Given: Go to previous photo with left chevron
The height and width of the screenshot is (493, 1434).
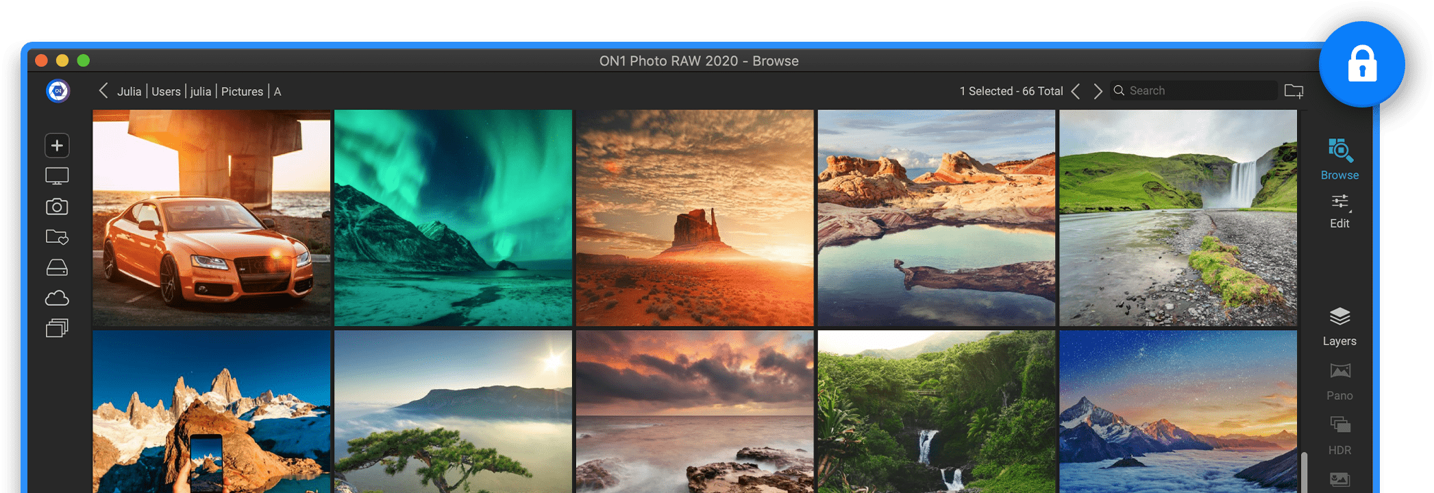Looking at the screenshot, I should click(x=1076, y=91).
